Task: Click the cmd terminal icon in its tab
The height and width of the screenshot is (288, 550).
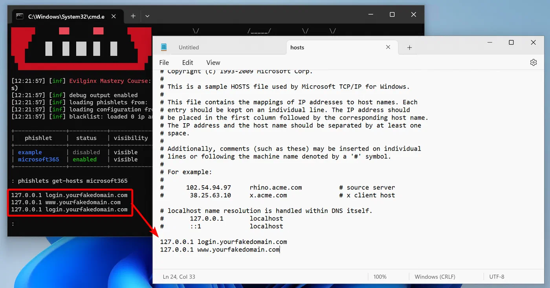Action: [x=19, y=16]
